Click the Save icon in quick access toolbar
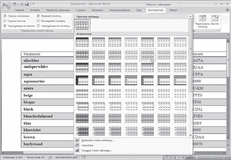This screenshot has height=160, width=231. [x=27, y=4]
